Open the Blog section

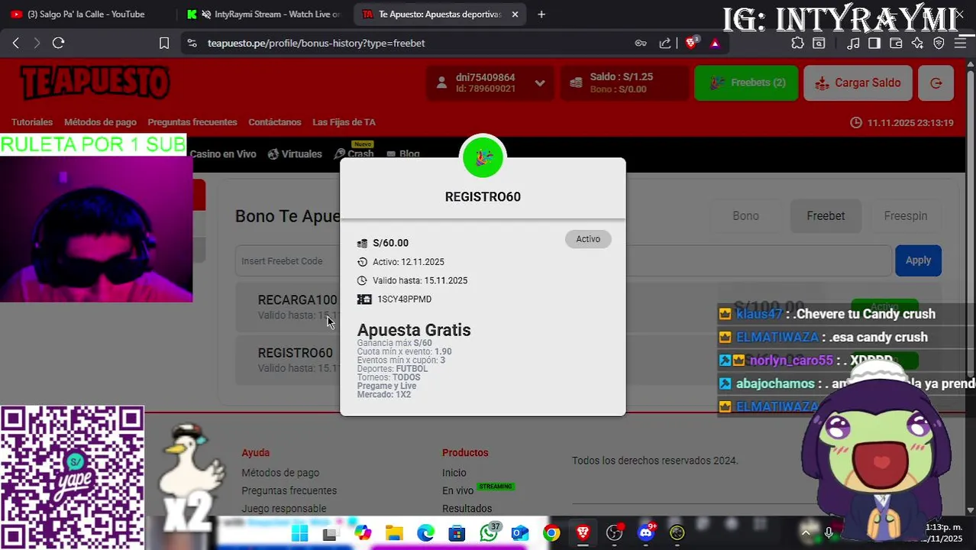point(403,154)
